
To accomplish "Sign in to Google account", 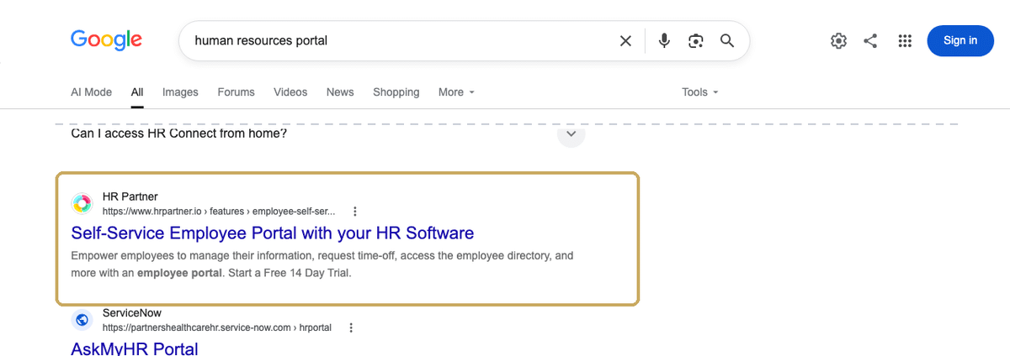I will pos(960,40).
